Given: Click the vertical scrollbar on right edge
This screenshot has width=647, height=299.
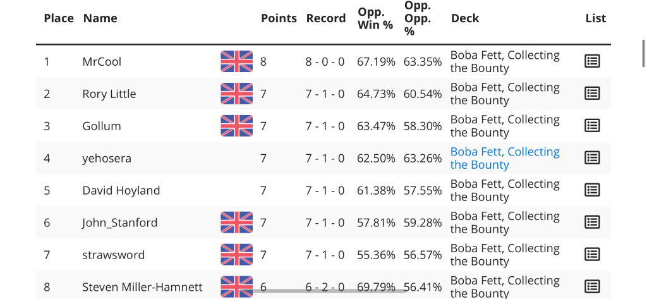Looking at the screenshot, I should 643,54.
